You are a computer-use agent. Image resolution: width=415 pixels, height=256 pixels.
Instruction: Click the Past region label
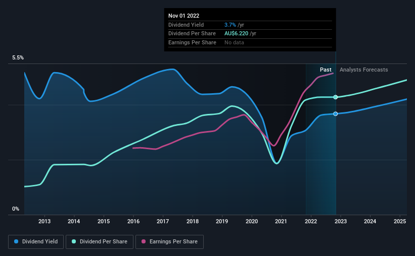(326, 70)
